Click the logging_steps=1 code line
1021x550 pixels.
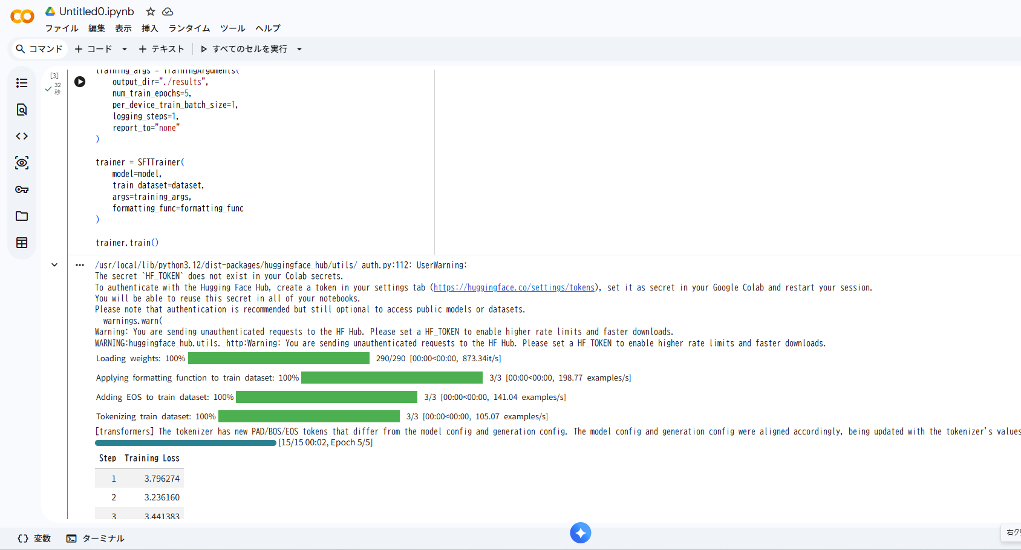pyautogui.click(x=146, y=116)
